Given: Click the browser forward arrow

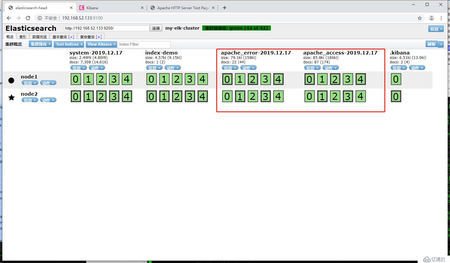Looking at the screenshot, I should click(18, 18).
